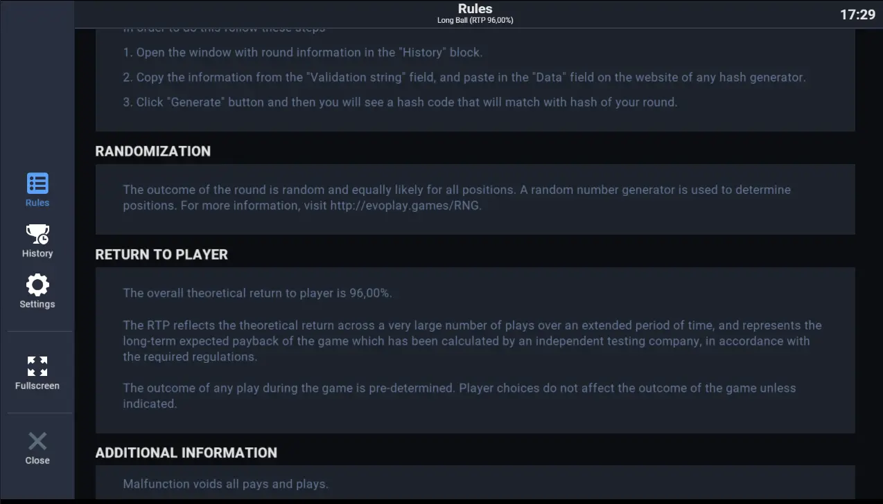The height and width of the screenshot is (504, 883).
Task: Click the RANDOMIZATION section heading
Action: point(153,151)
